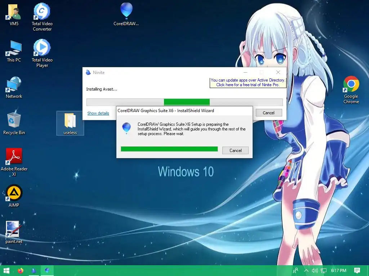Image resolution: width=369 pixels, height=276 pixels.
Task: Click Firefox in the taskbar
Action: coord(21,271)
